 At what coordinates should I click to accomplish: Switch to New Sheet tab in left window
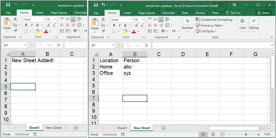tap(54, 128)
